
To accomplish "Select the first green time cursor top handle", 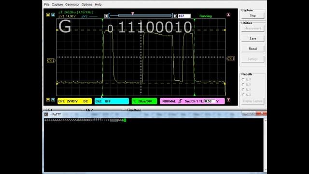I will pyautogui.click(x=102, y=19).
